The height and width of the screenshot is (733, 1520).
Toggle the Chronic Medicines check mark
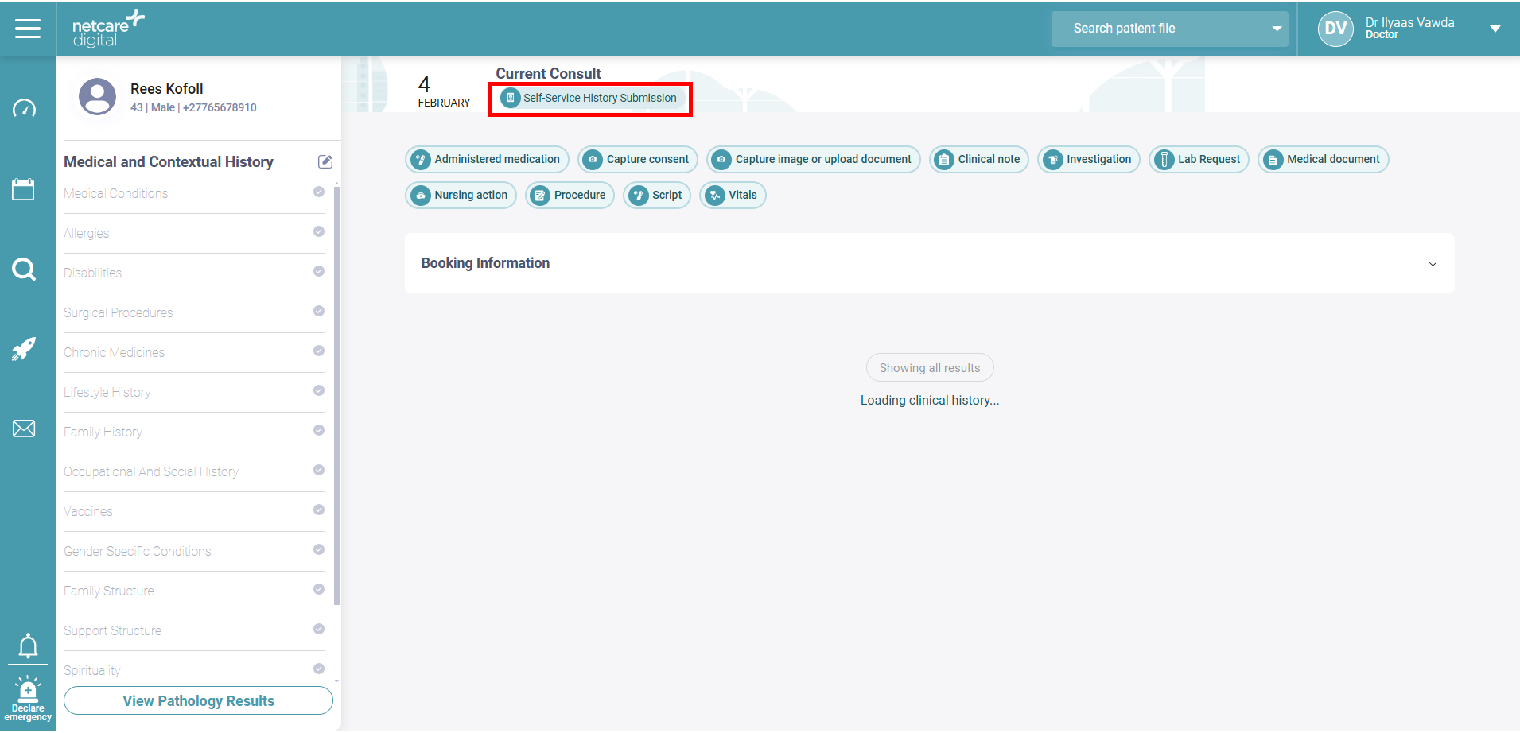[x=319, y=351]
